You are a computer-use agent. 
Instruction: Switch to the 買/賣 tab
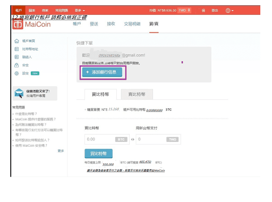click(x=154, y=24)
